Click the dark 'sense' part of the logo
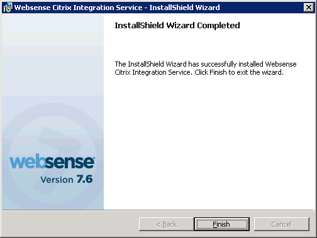Screen dimensions: 317x238 tap(70, 162)
